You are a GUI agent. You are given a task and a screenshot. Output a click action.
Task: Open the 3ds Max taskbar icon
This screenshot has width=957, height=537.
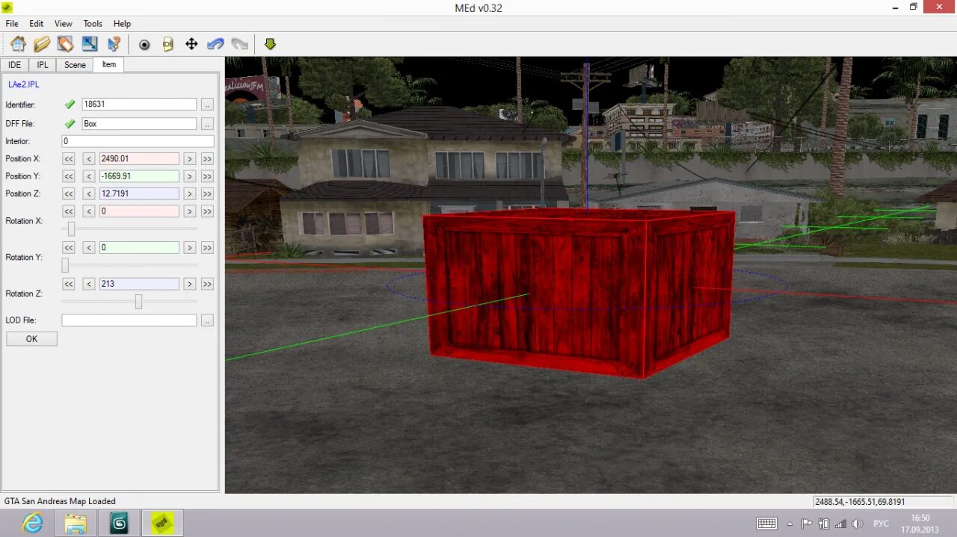[x=119, y=524]
